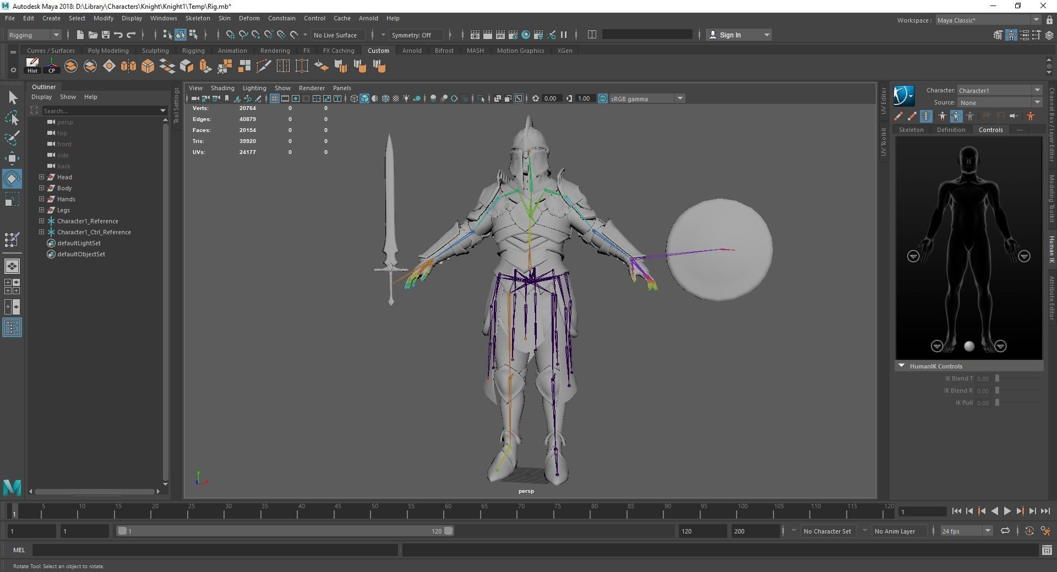Image resolution: width=1057 pixels, height=572 pixels.
Task: Switch to the Animation shelf tab
Action: click(x=232, y=51)
